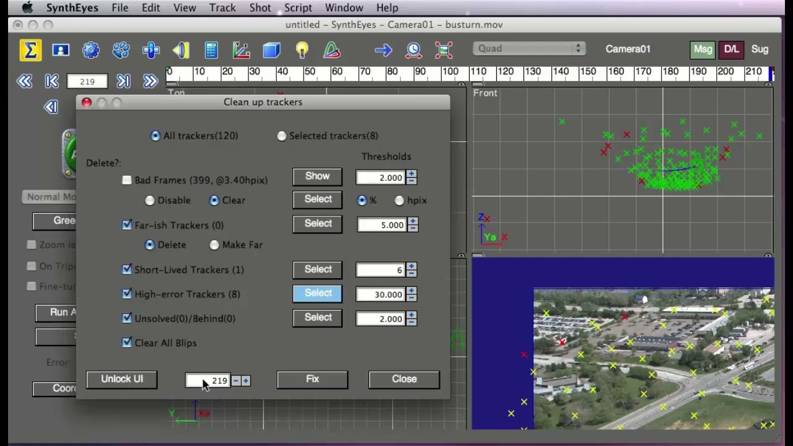The width and height of the screenshot is (793, 446).
Task: Click Select button for Far-ish Trackers
Action: coord(317,224)
